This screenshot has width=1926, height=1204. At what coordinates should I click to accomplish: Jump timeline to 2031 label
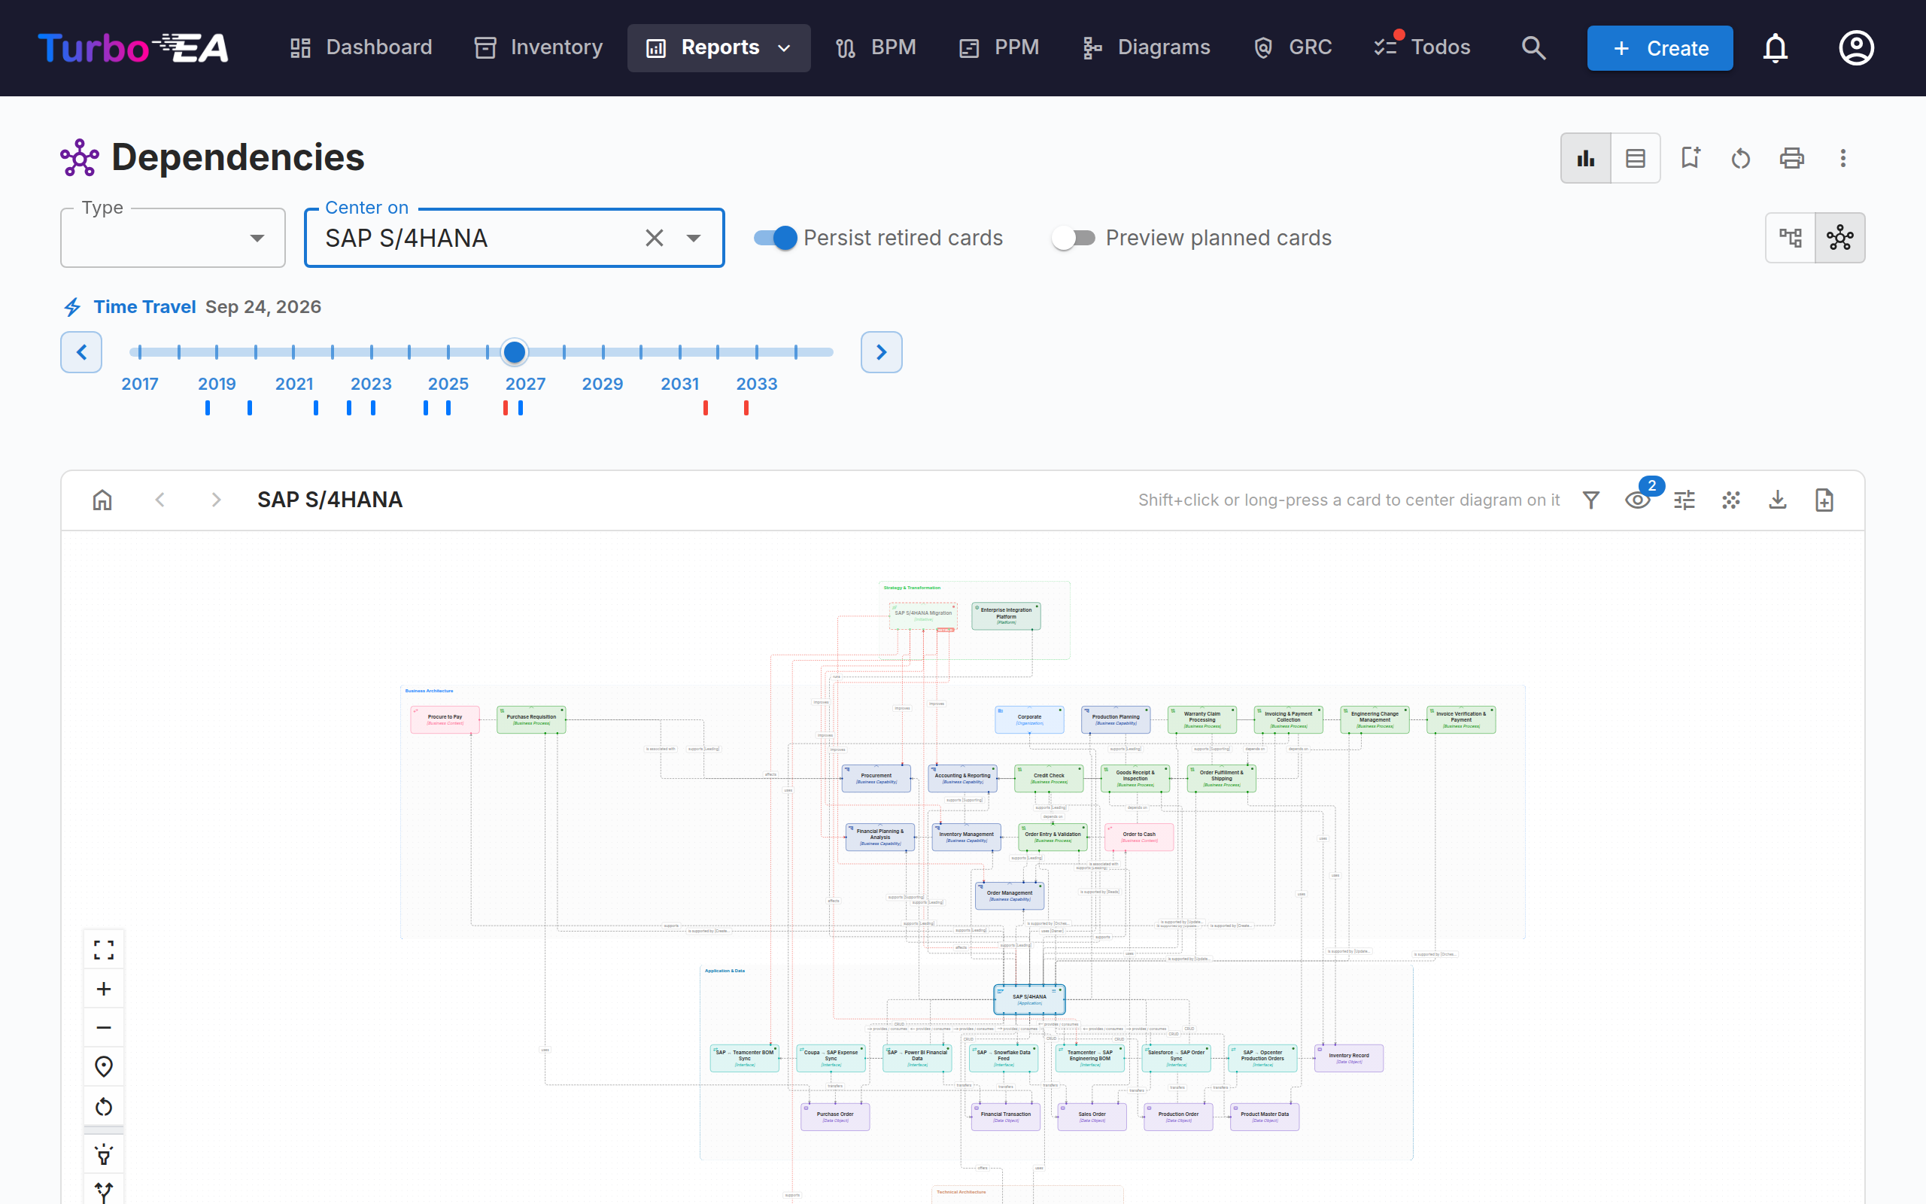point(679,384)
